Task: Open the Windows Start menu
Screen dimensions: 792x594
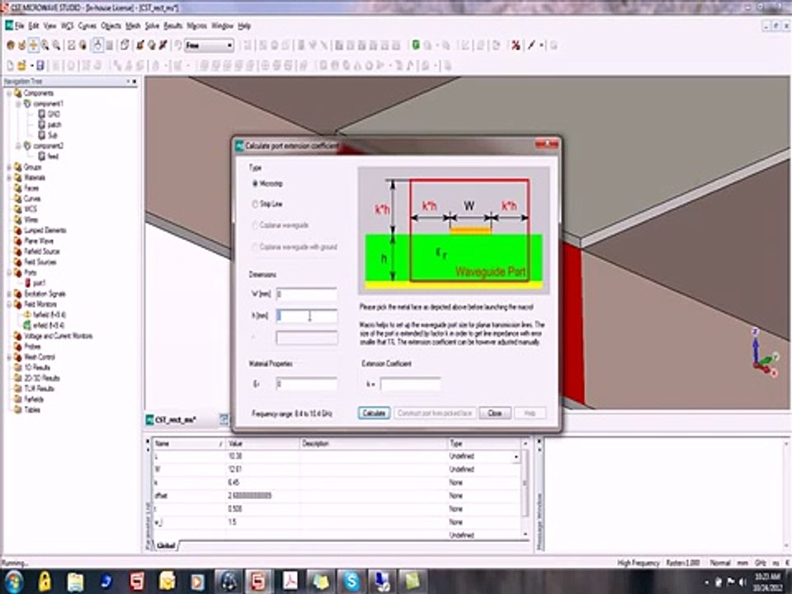Action: click(14, 582)
